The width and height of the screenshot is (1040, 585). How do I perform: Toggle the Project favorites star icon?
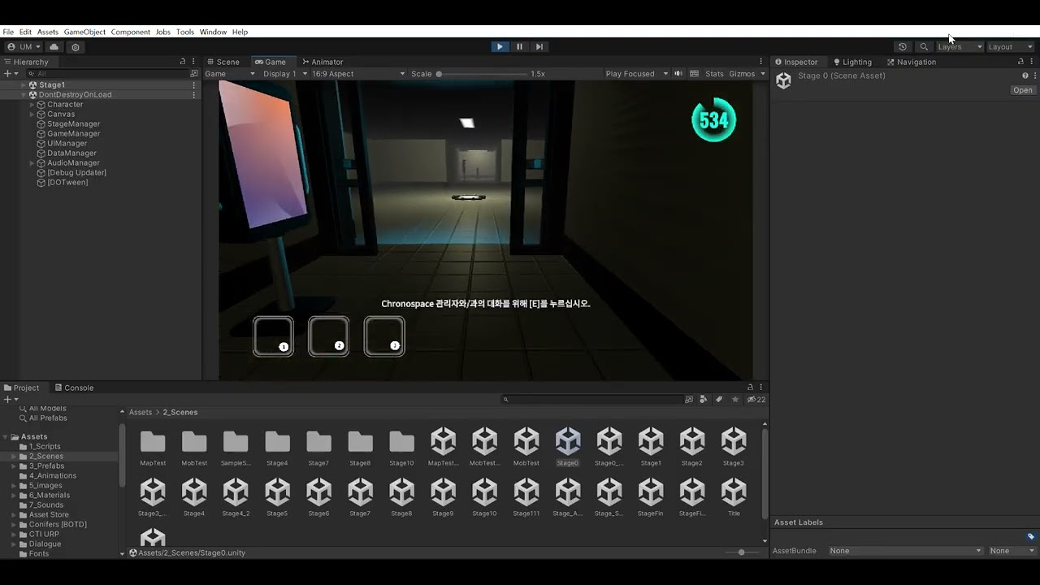tap(735, 399)
